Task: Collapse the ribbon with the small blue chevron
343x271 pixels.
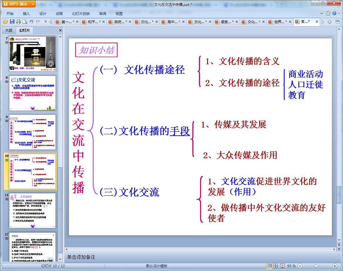Action: [x=322, y=13]
